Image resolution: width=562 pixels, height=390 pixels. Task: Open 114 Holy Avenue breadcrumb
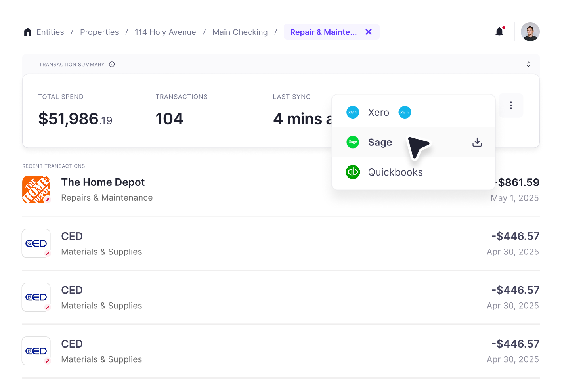(x=165, y=32)
